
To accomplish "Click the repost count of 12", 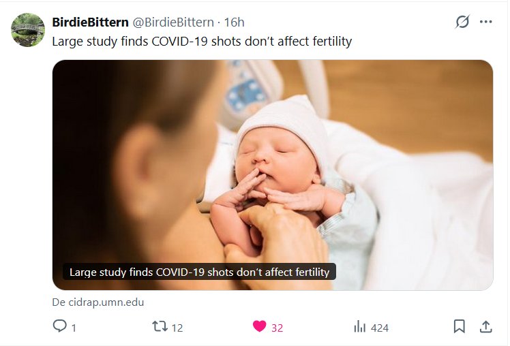I will pyautogui.click(x=177, y=328).
